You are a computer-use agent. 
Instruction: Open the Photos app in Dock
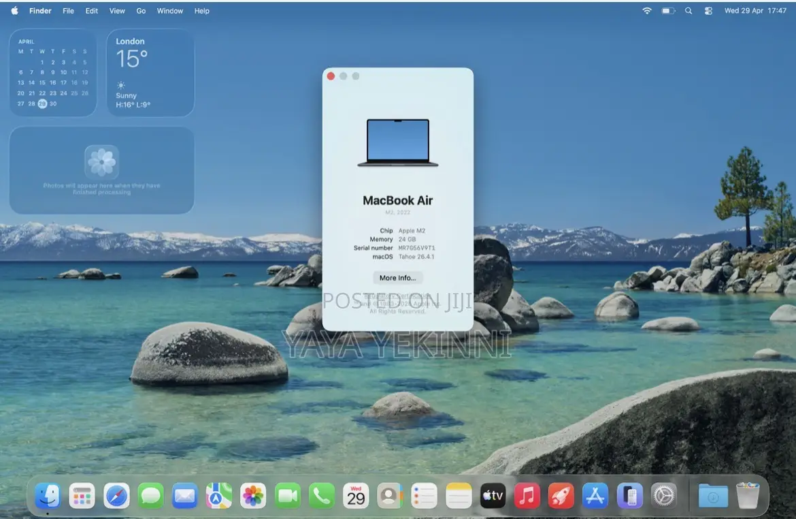click(x=253, y=496)
